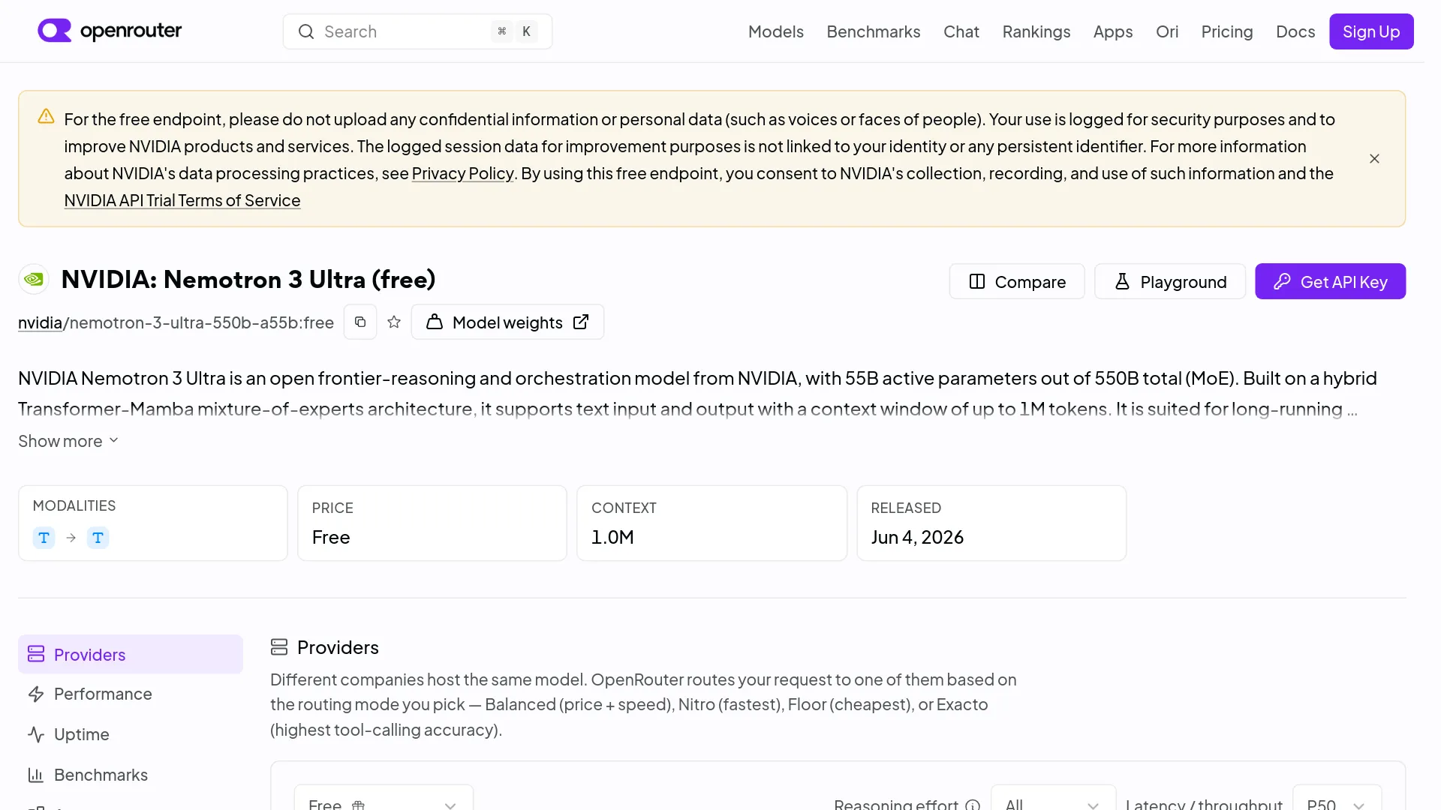The image size is (1441, 810).
Task: Open the P50 latency percentile dropdown
Action: [x=1337, y=798]
